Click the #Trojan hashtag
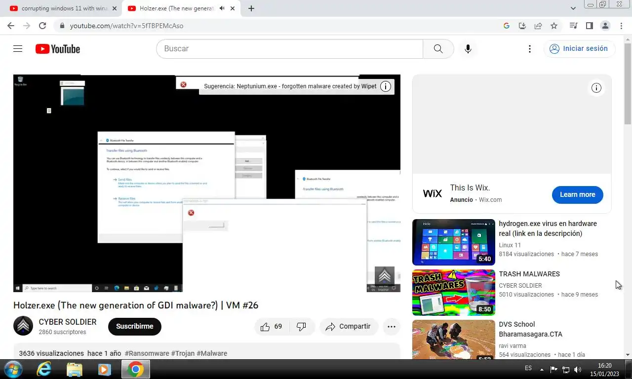The image size is (632, 379). 183,353
